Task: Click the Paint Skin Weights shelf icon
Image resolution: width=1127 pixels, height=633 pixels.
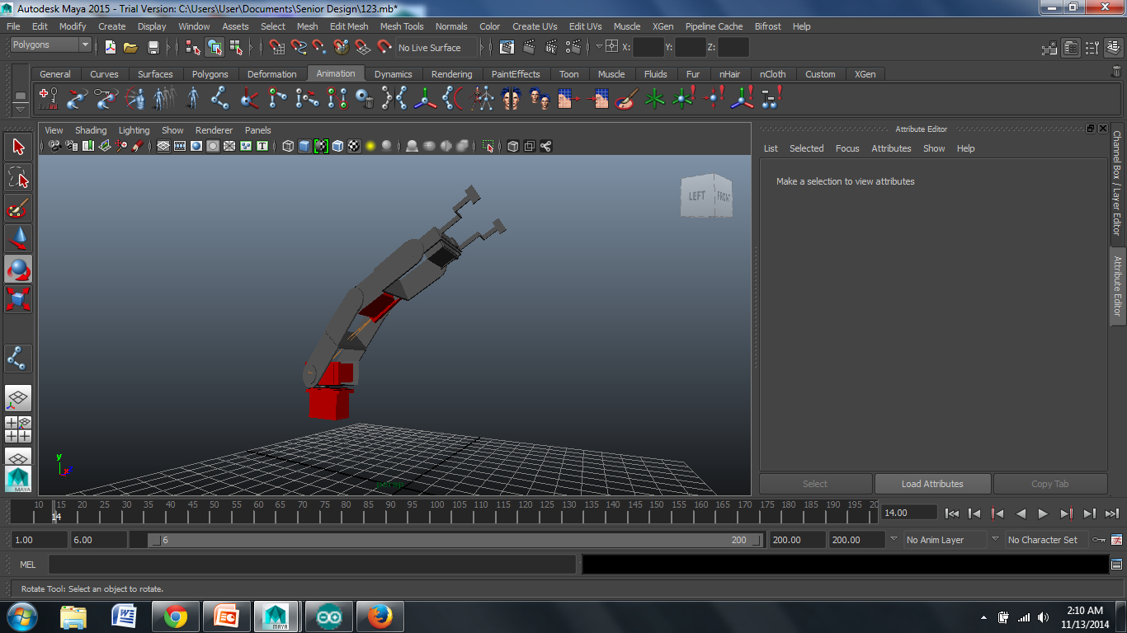Action: click(x=626, y=99)
